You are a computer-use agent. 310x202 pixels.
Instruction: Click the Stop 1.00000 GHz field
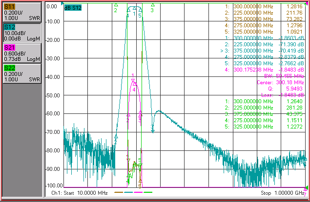pyautogui.click(x=282, y=193)
